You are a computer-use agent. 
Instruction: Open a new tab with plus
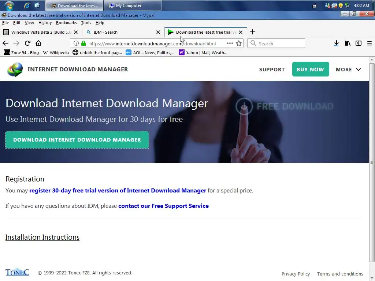click(253, 32)
